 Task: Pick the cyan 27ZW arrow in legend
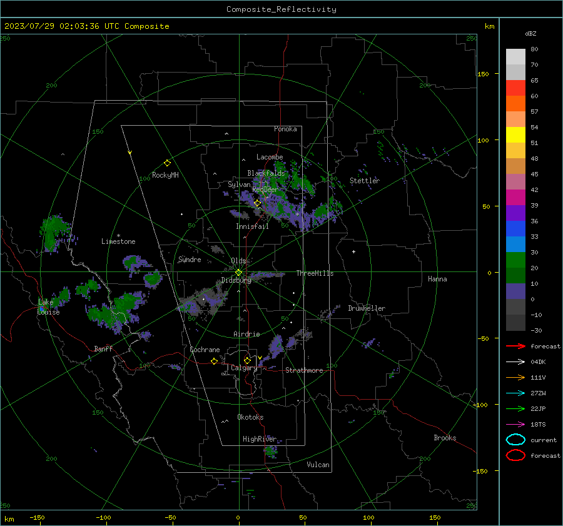pyautogui.click(x=515, y=393)
